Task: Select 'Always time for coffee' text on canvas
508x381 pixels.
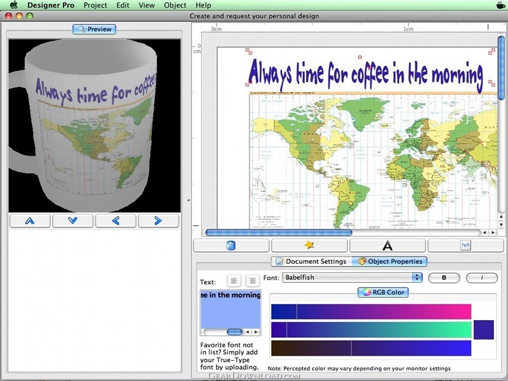Action: 366,75
